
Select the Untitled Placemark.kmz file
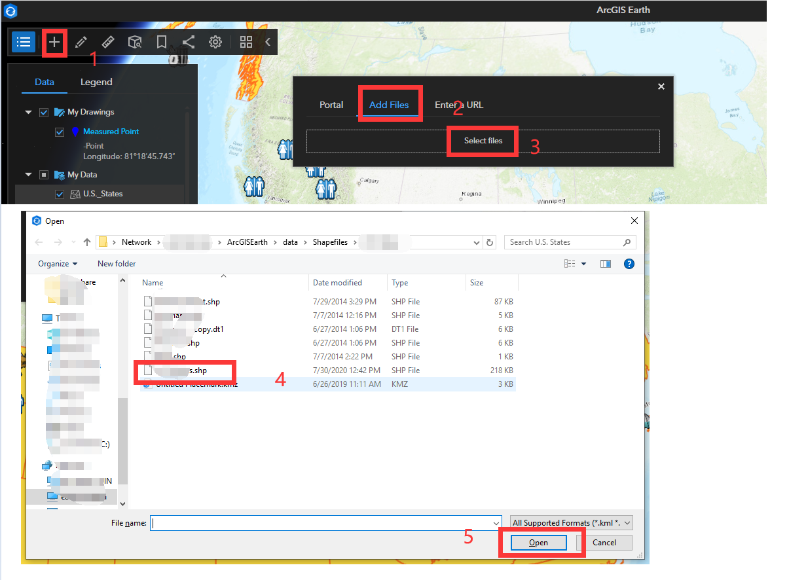click(x=329, y=384)
